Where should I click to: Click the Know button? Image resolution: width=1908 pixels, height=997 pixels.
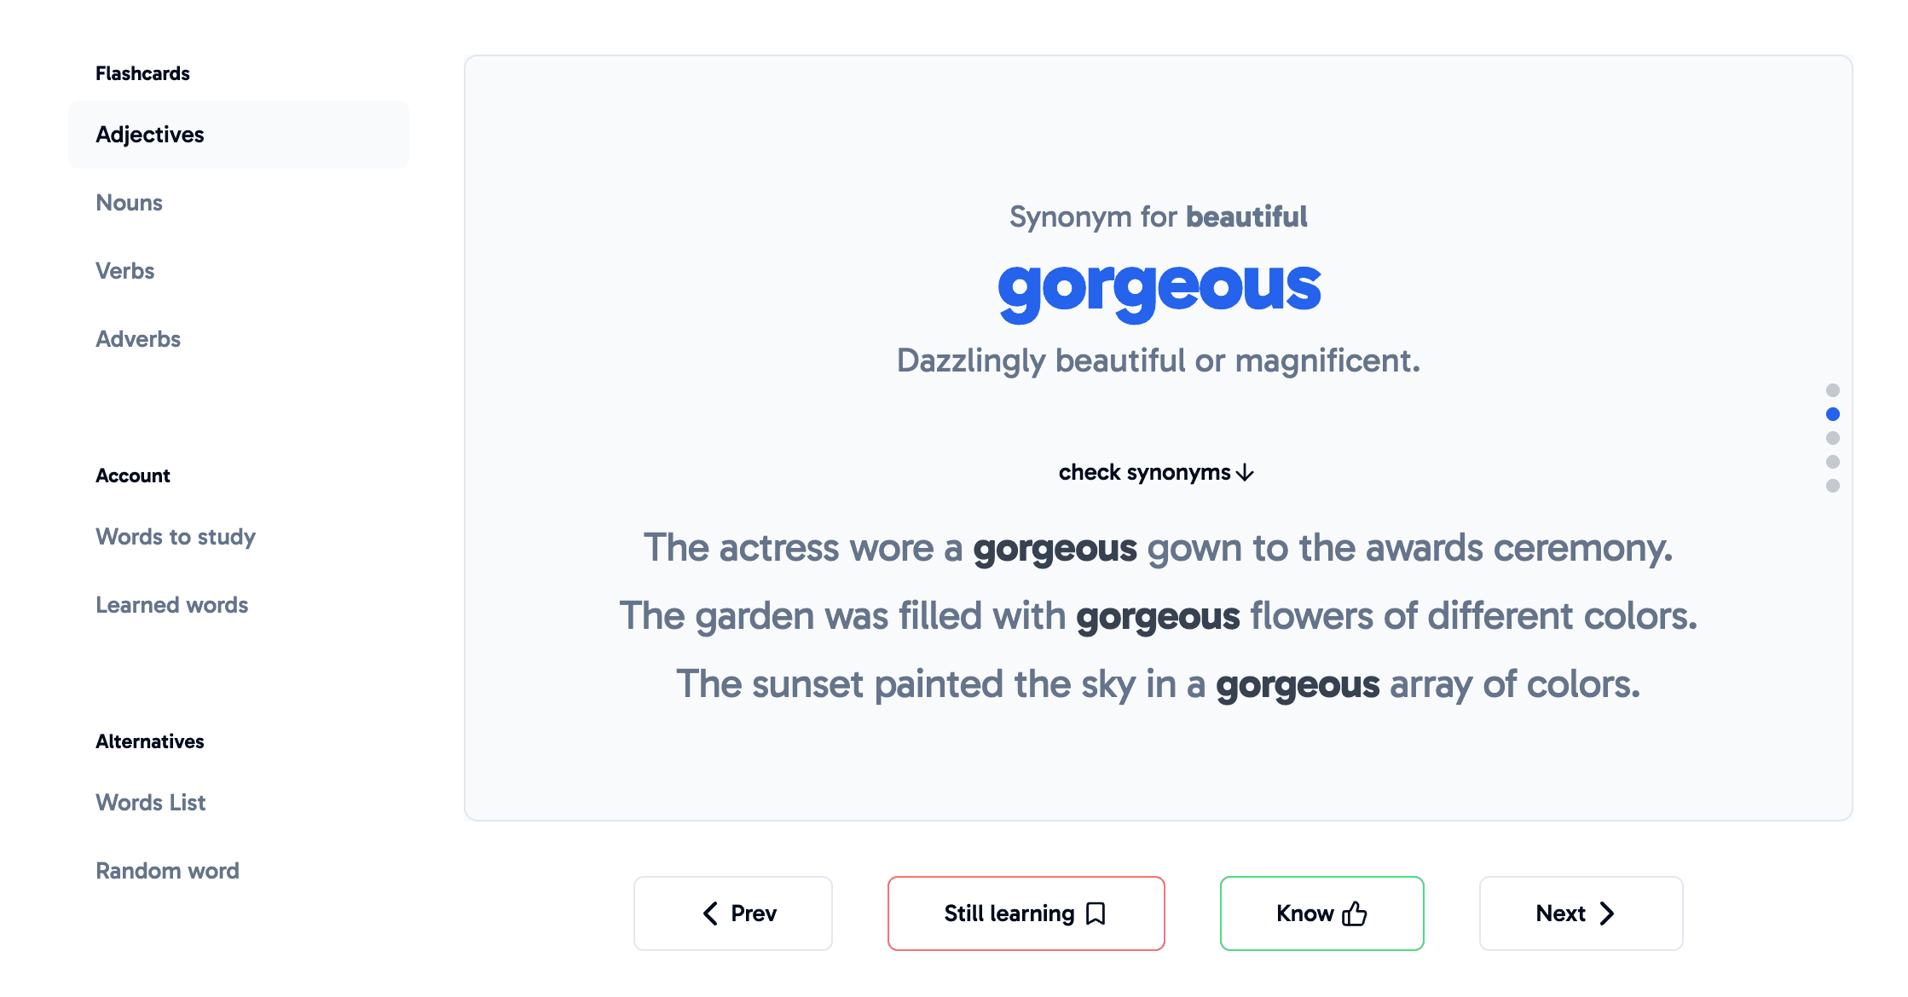click(1321, 913)
